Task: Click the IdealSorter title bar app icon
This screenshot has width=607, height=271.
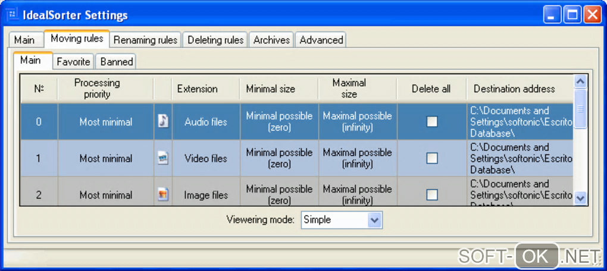Action: pyautogui.click(x=12, y=15)
